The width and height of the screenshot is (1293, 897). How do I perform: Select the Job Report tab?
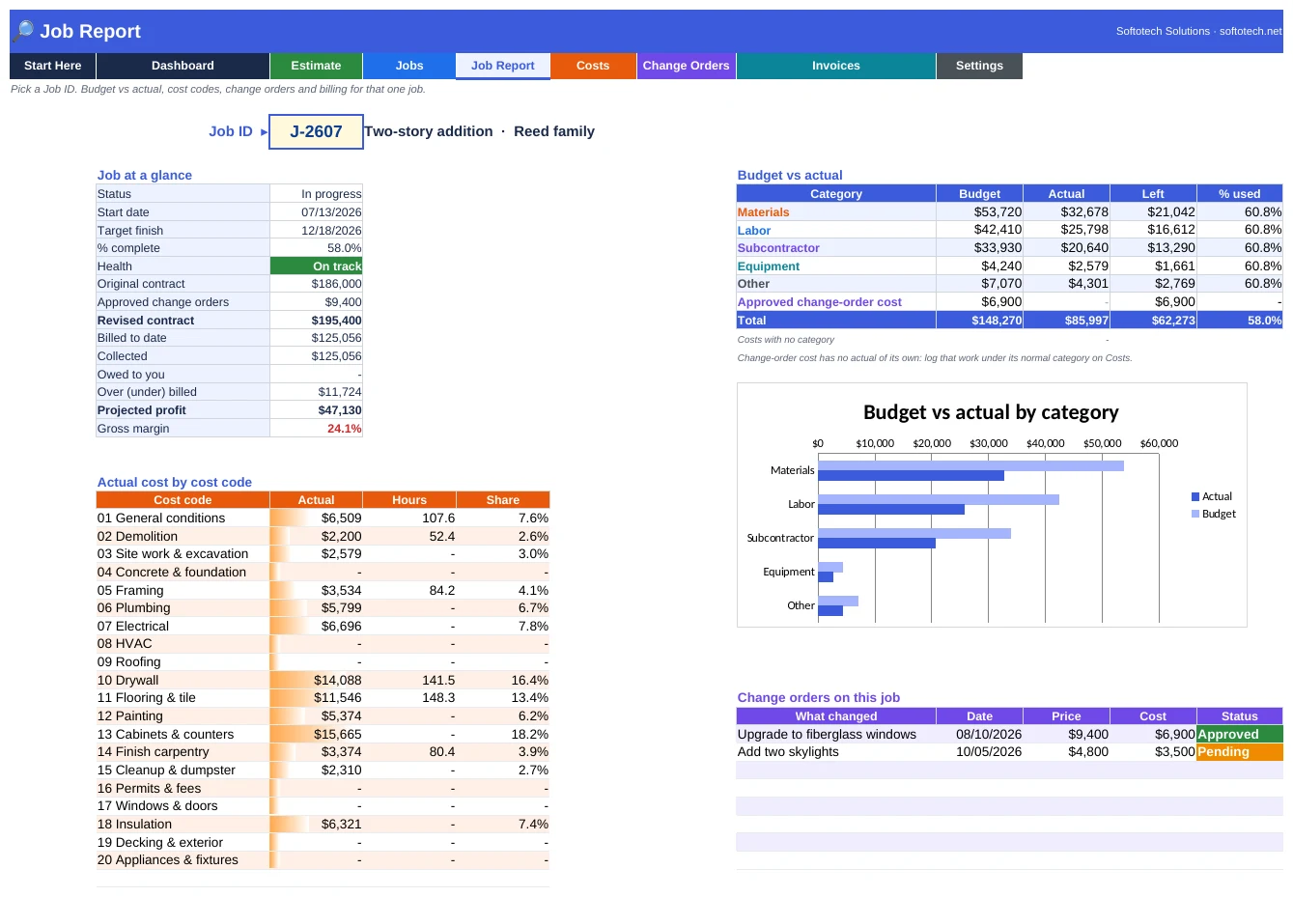point(503,66)
